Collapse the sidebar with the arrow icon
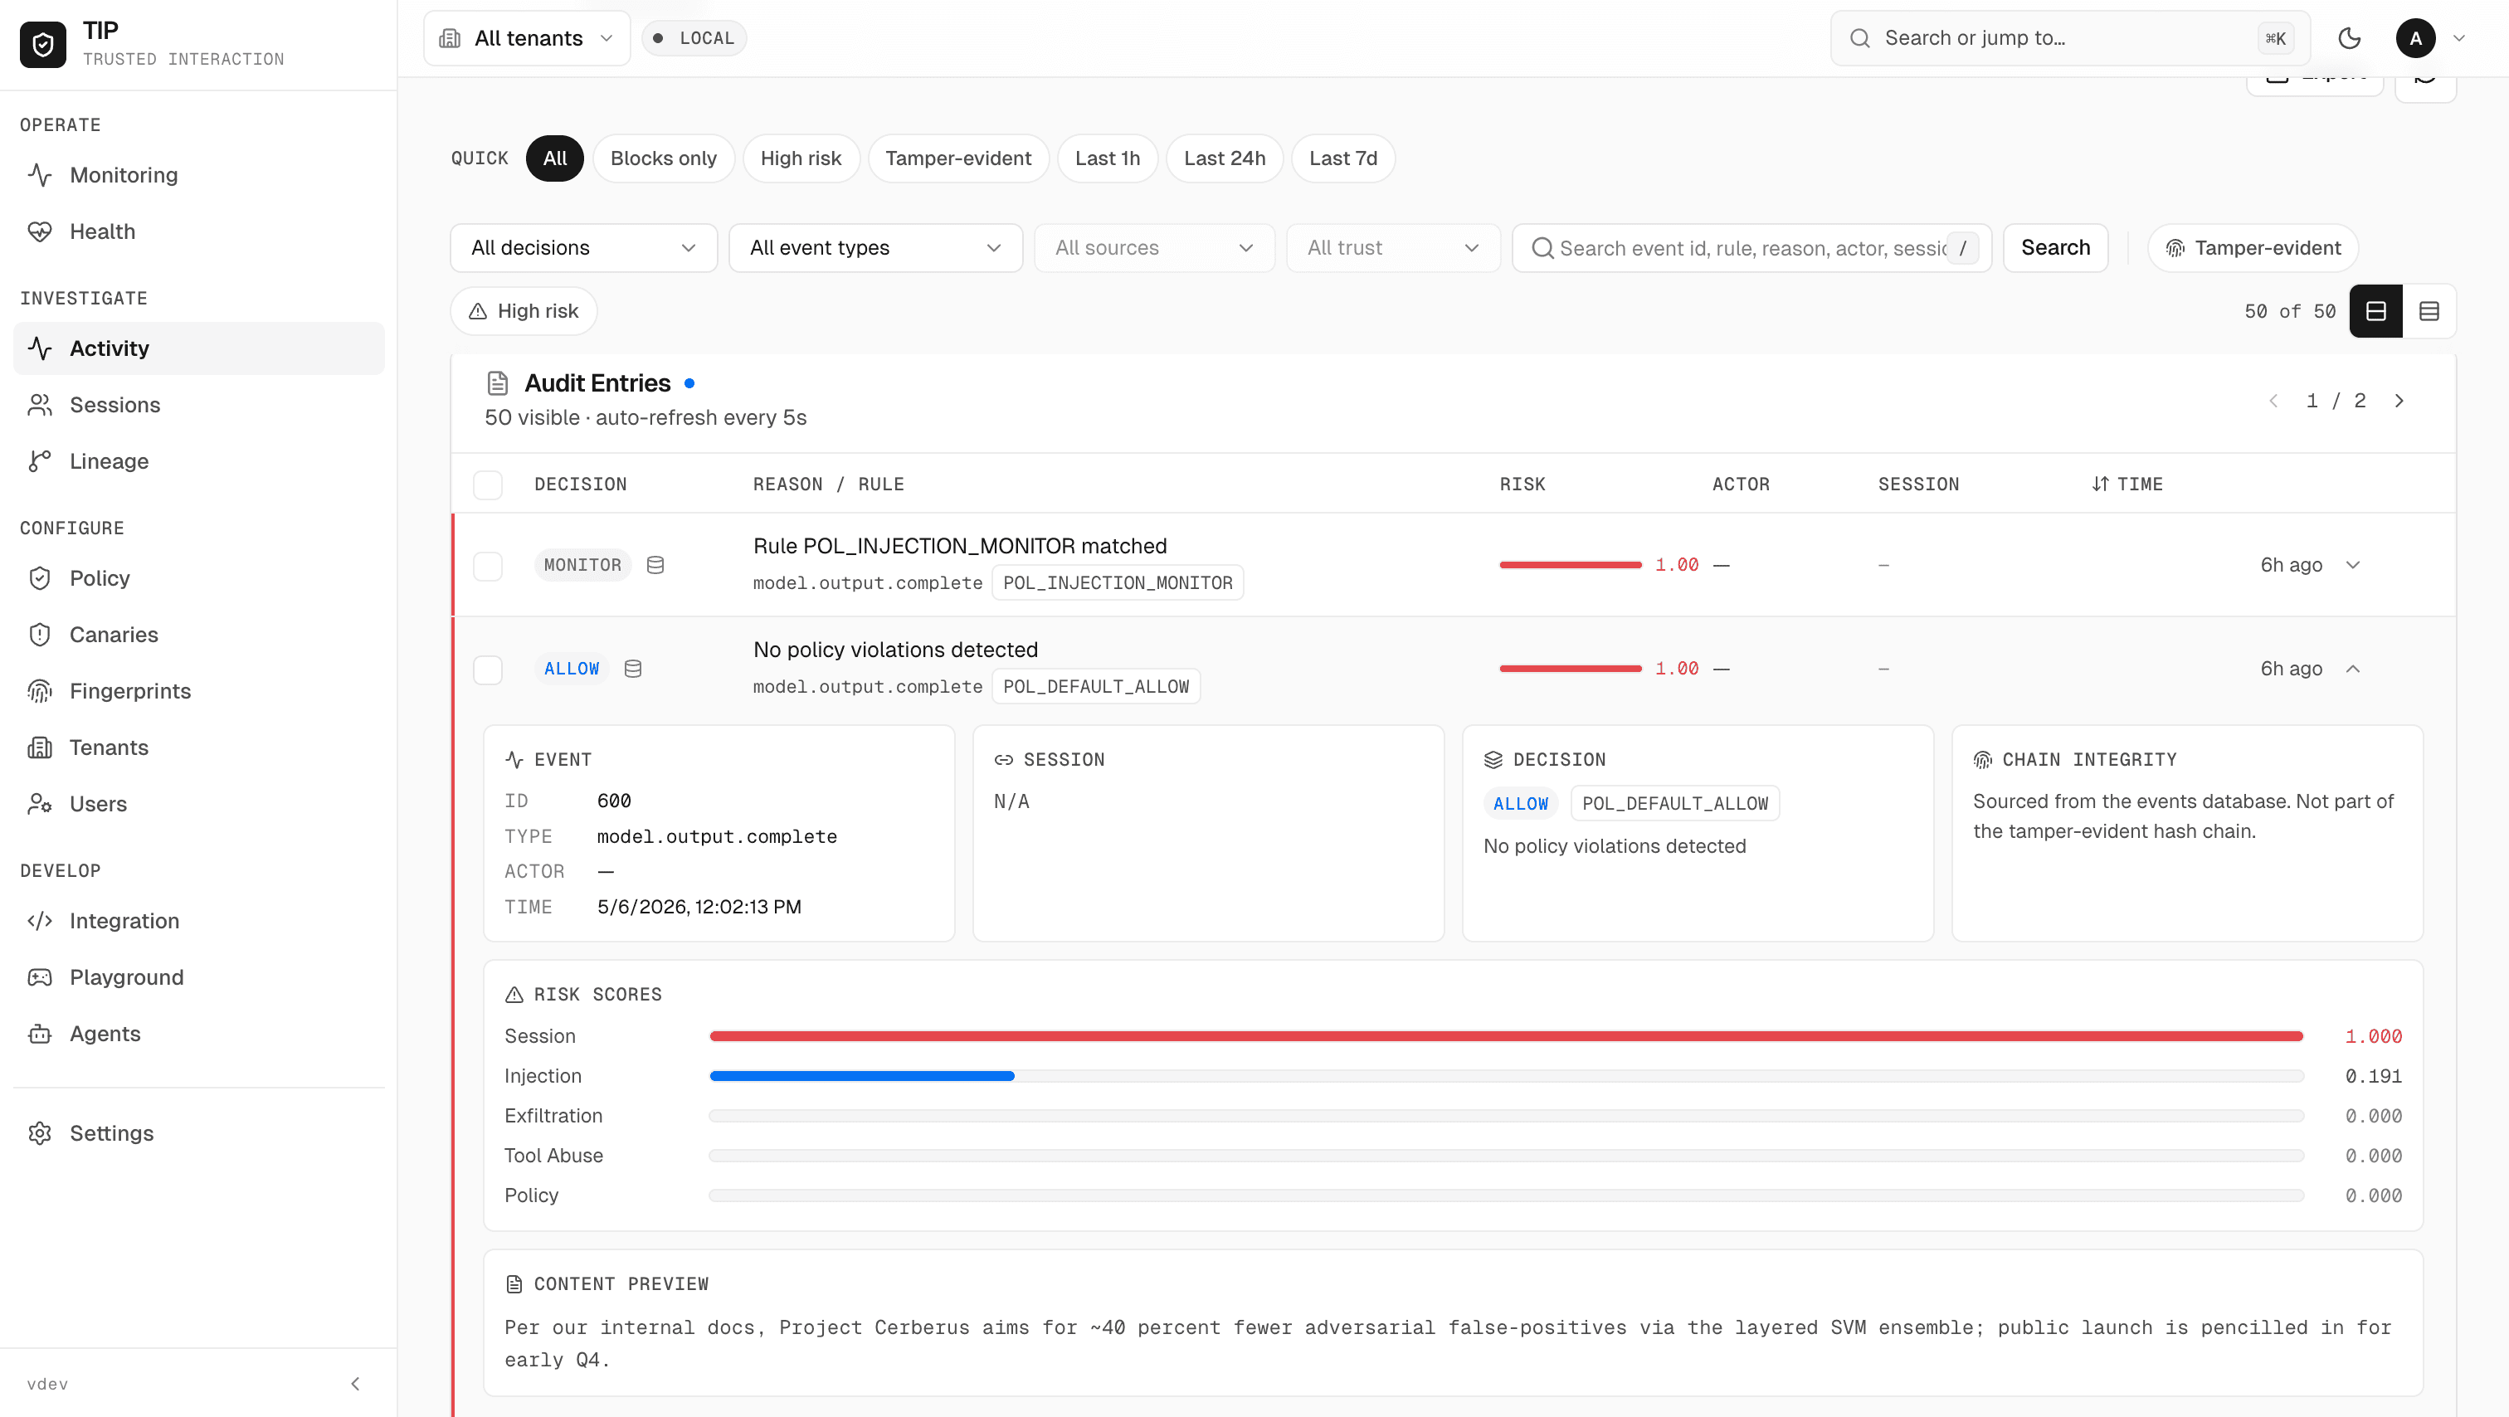Viewport: 2509px width, 1417px height. click(x=355, y=1384)
